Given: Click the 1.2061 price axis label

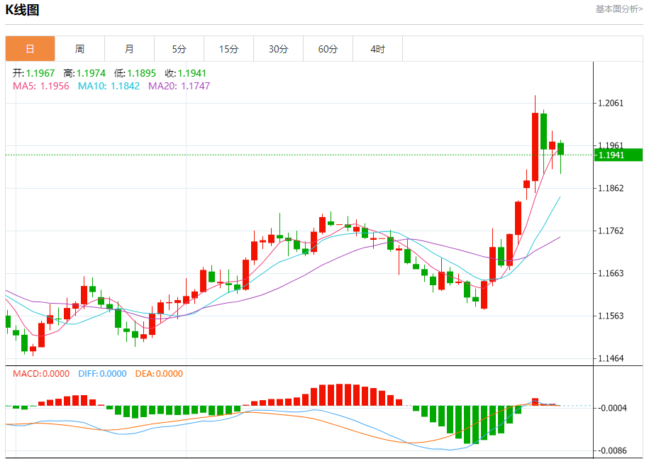Looking at the screenshot, I should [x=611, y=103].
